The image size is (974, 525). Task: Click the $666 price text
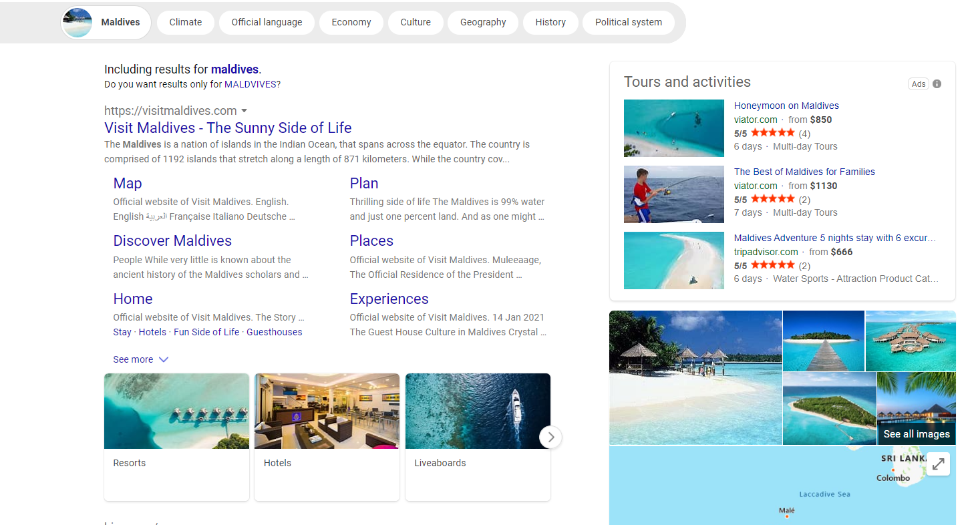842,252
